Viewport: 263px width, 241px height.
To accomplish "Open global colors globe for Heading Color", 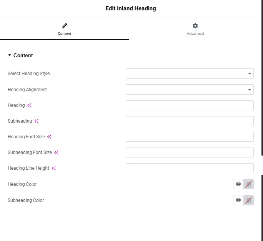I will pyautogui.click(x=238, y=184).
